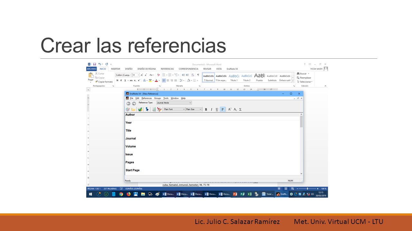Go to next reference arrow

click(134, 103)
